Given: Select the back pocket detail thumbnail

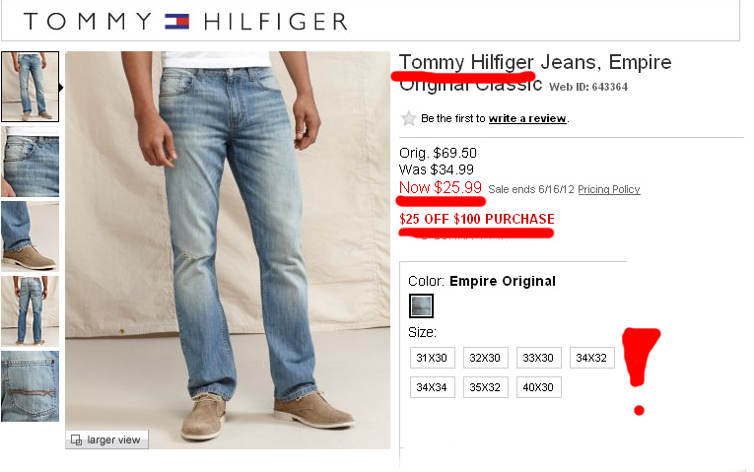Looking at the screenshot, I should pyautogui.click(x=30, y=386).
